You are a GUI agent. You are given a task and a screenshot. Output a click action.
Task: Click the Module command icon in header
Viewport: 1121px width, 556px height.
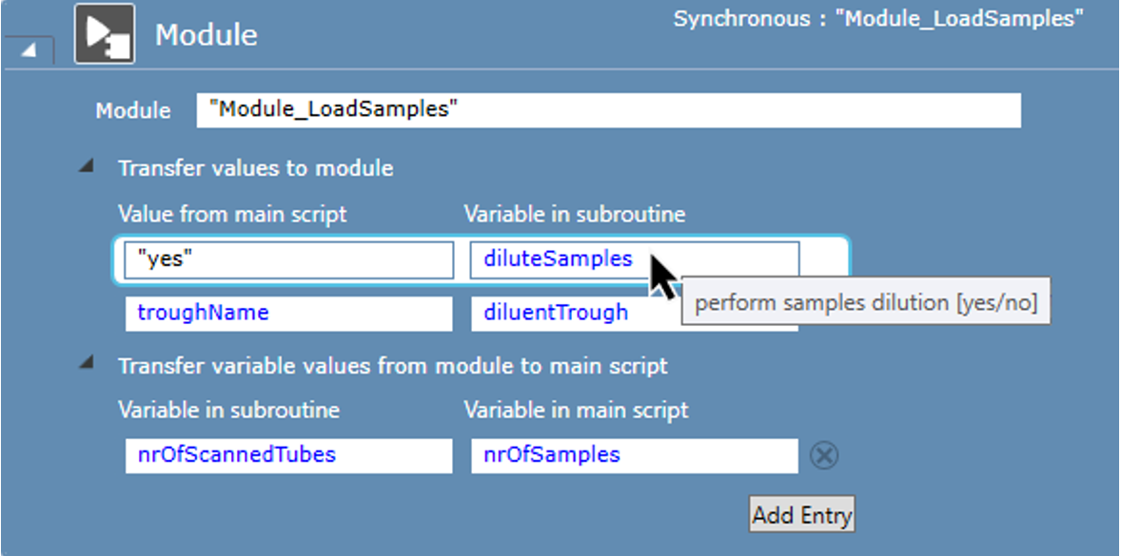105,34
